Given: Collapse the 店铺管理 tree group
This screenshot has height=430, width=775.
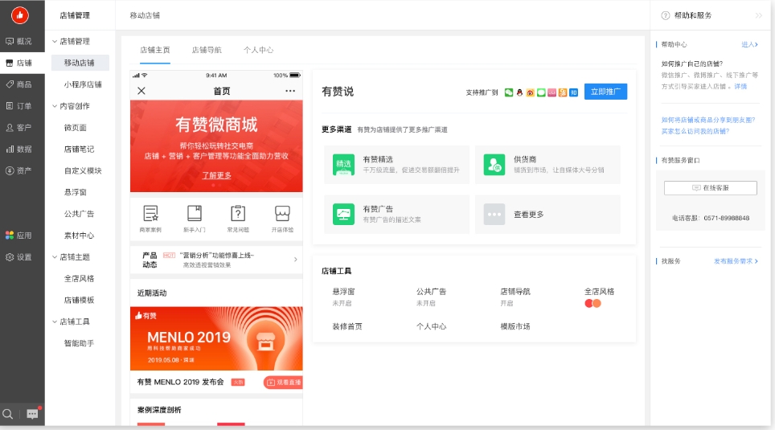Looking at the screenshot, I should coord(55,42).
